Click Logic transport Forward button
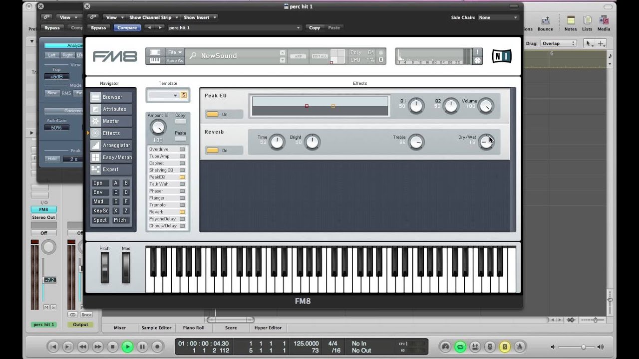 98,347
